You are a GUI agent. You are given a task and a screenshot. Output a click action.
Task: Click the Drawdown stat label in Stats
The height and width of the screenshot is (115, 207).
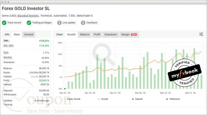9,62
